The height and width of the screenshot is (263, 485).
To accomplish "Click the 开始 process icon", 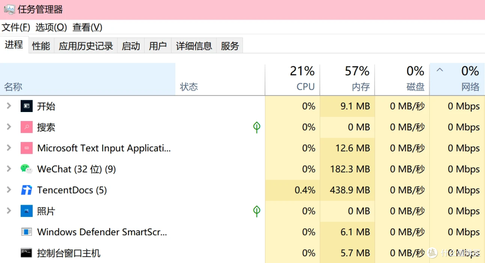I will pos(26,106).
